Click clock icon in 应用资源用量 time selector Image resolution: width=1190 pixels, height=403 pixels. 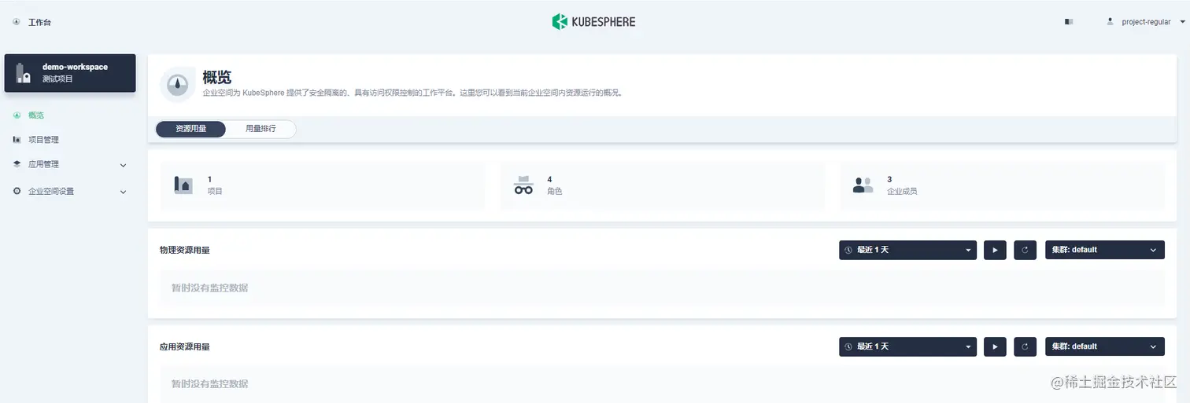848,346
